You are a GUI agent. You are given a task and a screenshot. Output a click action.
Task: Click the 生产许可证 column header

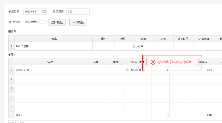tap(203, 39)
